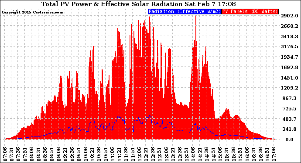Click the 11:21 time axis label
This screenshot has height=163, width=301.
119,154
